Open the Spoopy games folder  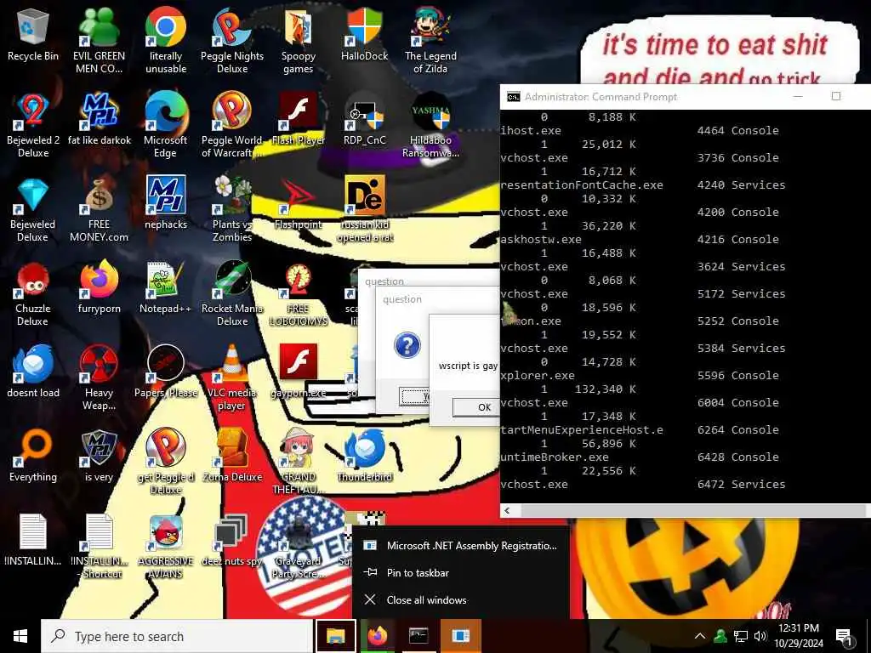(299, 40)
